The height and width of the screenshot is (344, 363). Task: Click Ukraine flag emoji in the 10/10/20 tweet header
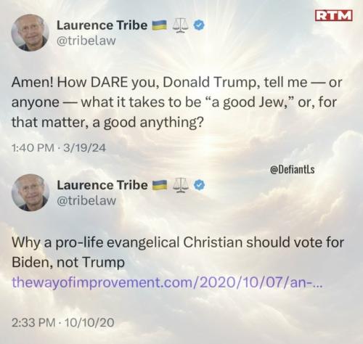pyautogui.click(x=160, y=185)
